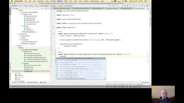Click UTF-8 encoding in status bar
The image size is (184, 103).
click(115, 84)
